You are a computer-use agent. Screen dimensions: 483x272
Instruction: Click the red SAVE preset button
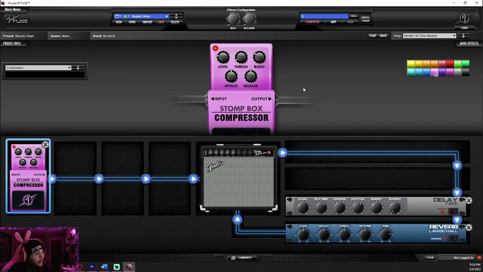161,22
